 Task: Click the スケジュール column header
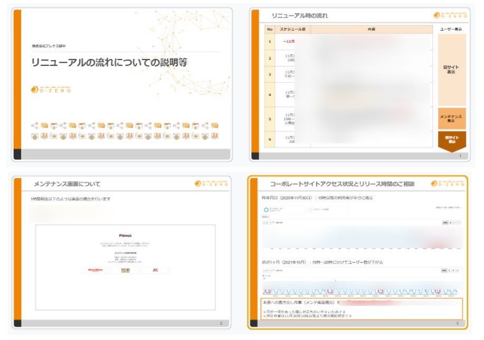point(292,29)
